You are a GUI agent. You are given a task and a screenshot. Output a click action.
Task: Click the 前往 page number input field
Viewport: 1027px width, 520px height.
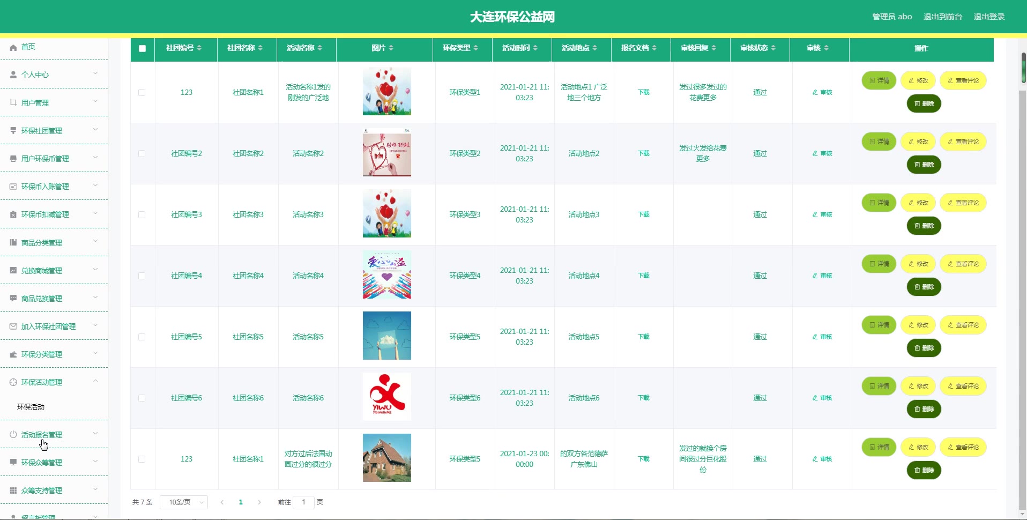click(x=303, y=502)
